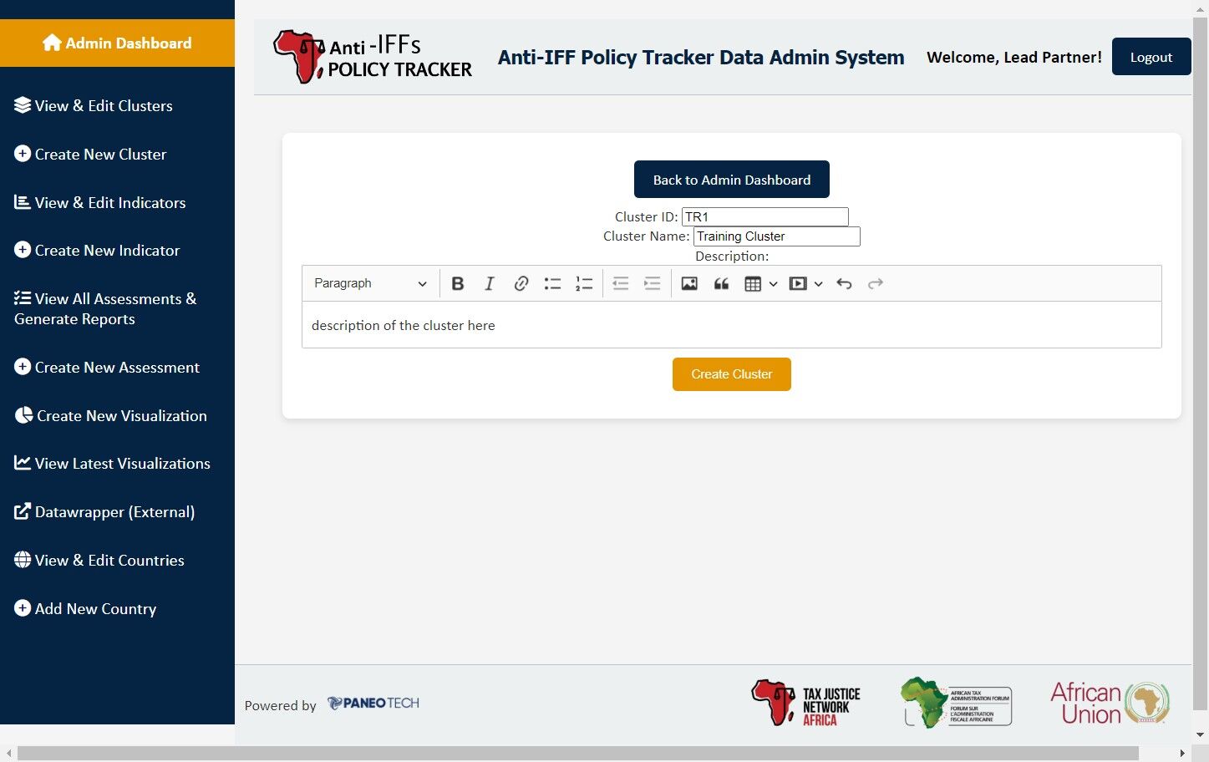Click the PaneoTech logo in footer
The image size is (1209, 762).
373,704
